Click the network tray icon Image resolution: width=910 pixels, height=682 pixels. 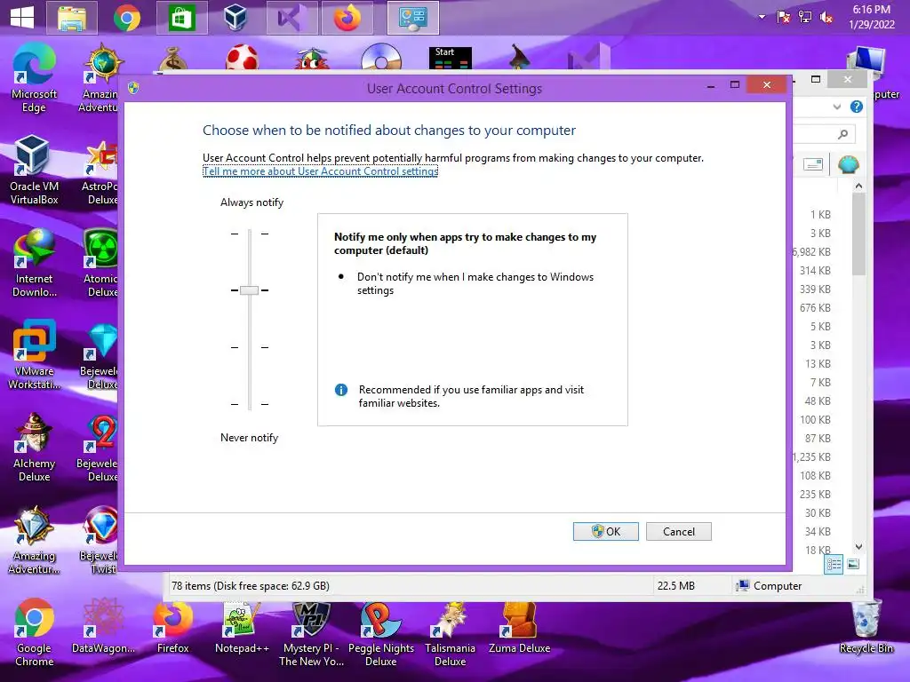point(805,17)
